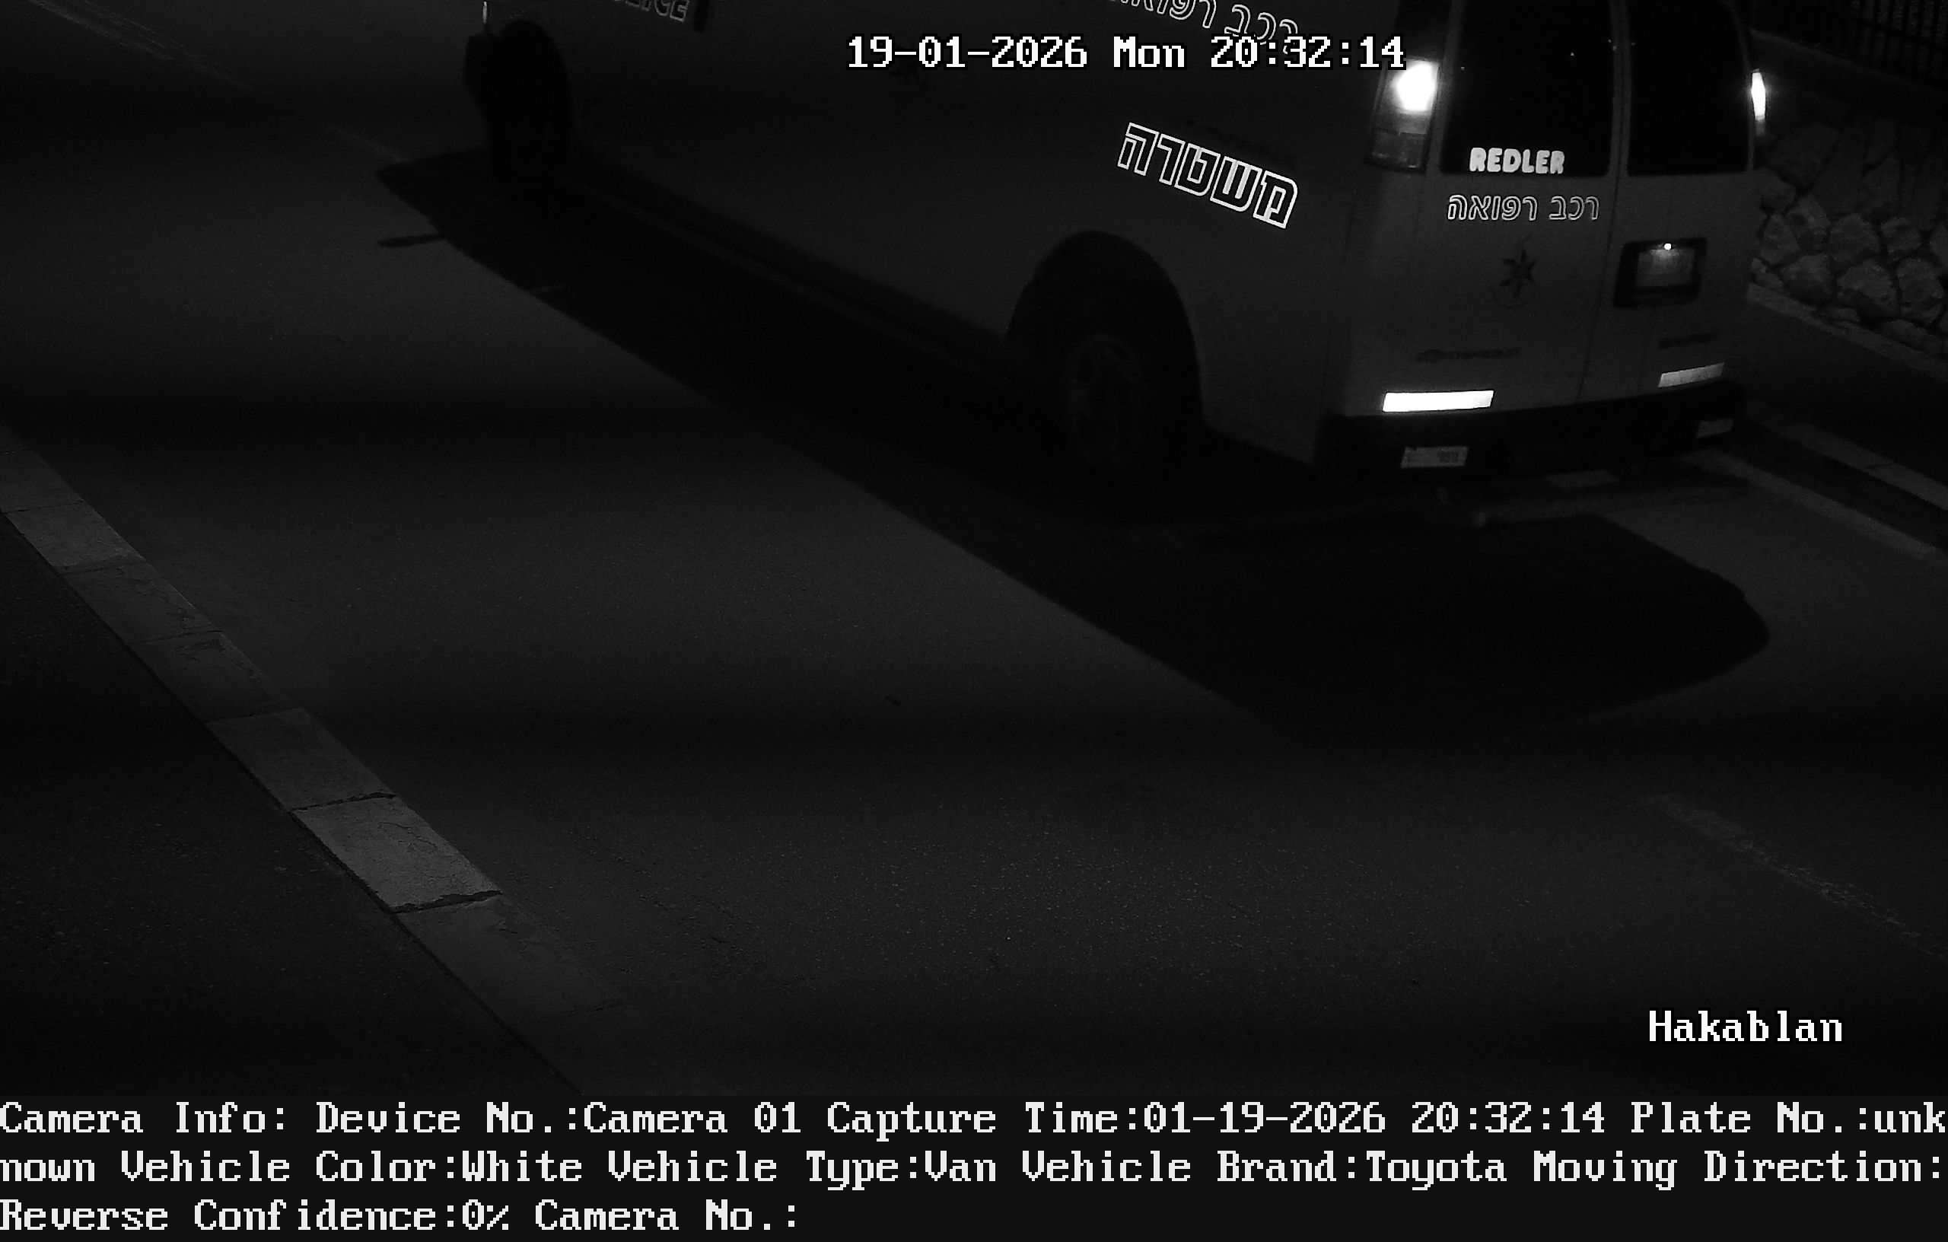Click the large Hebrew police lettering on van side

1207,176
